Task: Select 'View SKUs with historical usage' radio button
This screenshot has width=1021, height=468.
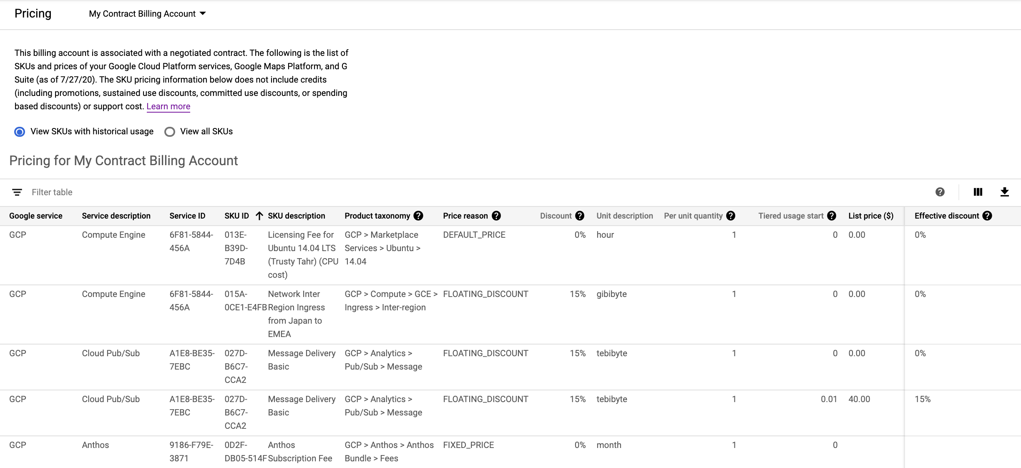Action: click(20, 131)
